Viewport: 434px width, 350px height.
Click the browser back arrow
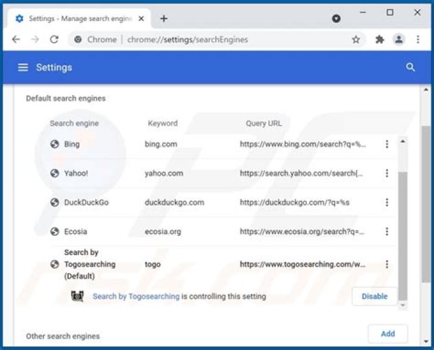16,40
